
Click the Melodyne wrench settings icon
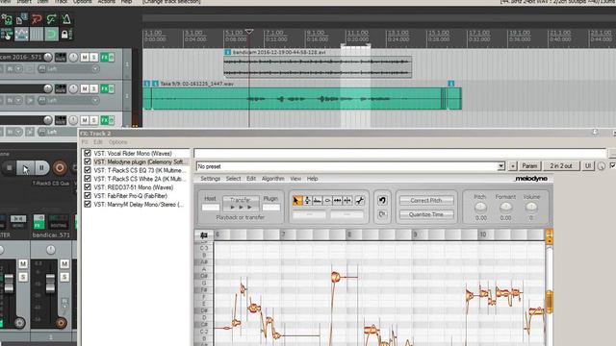[359, 201]
